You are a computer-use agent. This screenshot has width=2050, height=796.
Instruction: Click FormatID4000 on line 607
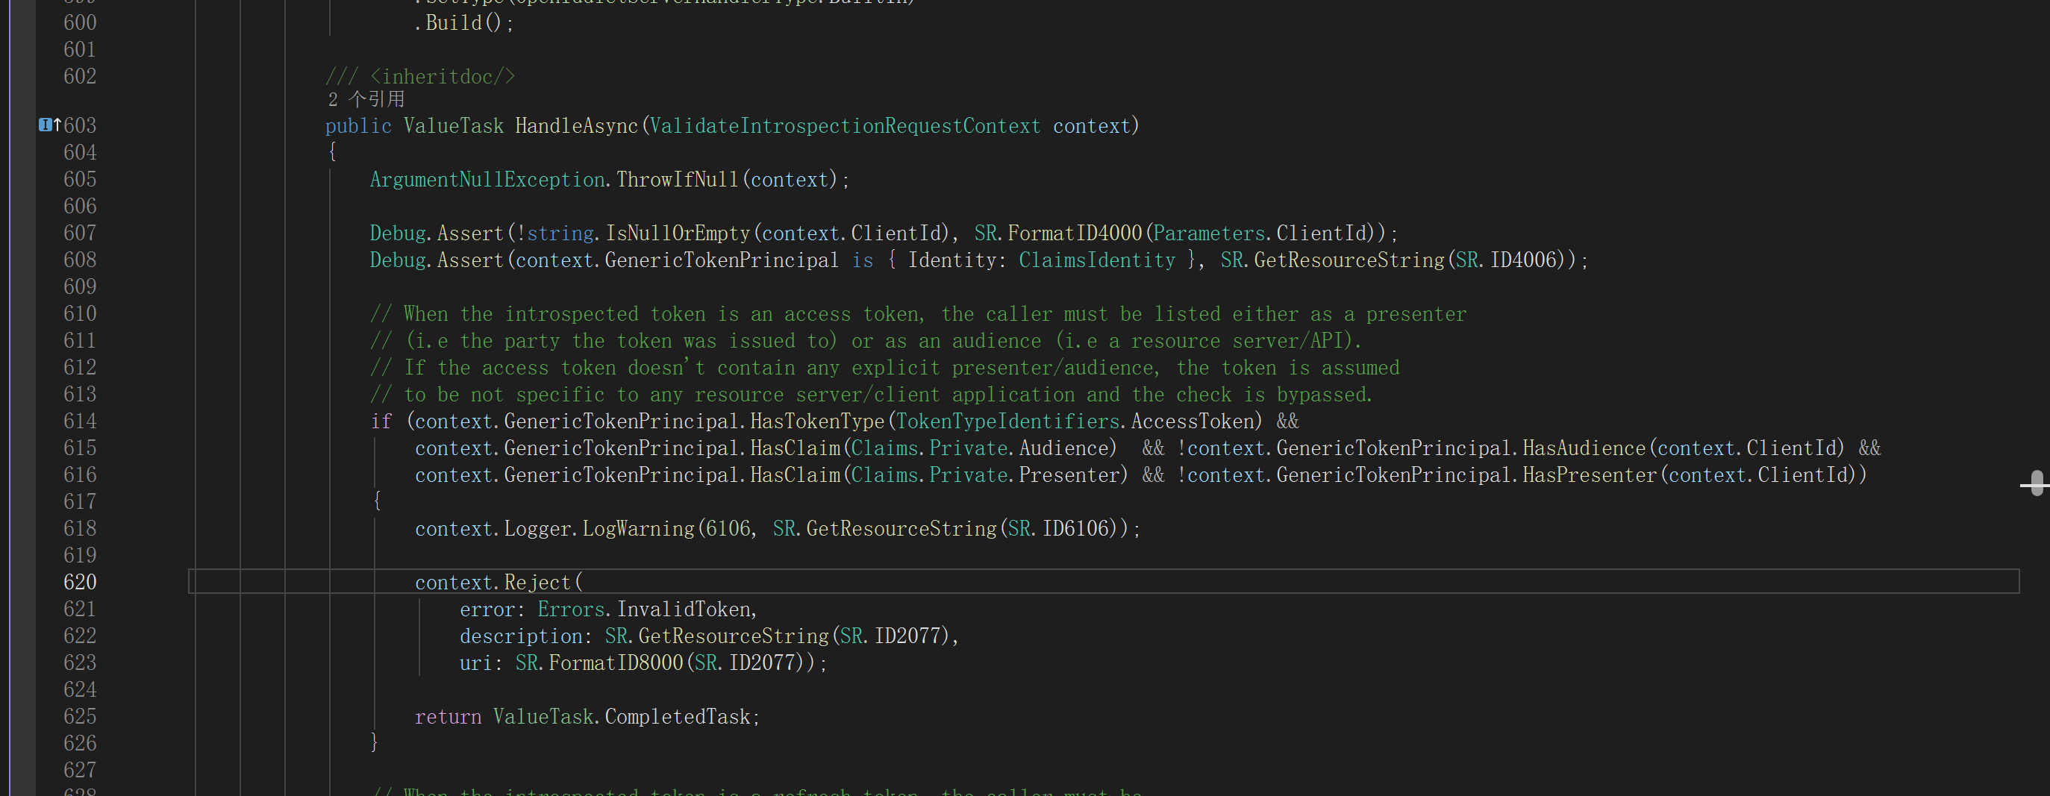click(x=1075, y=233)
